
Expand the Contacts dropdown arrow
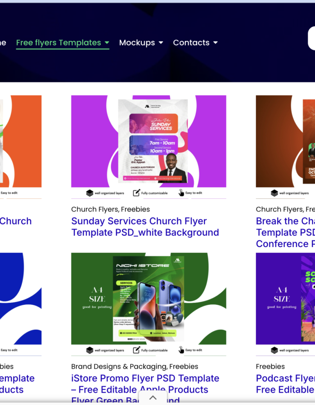point(216,43)
